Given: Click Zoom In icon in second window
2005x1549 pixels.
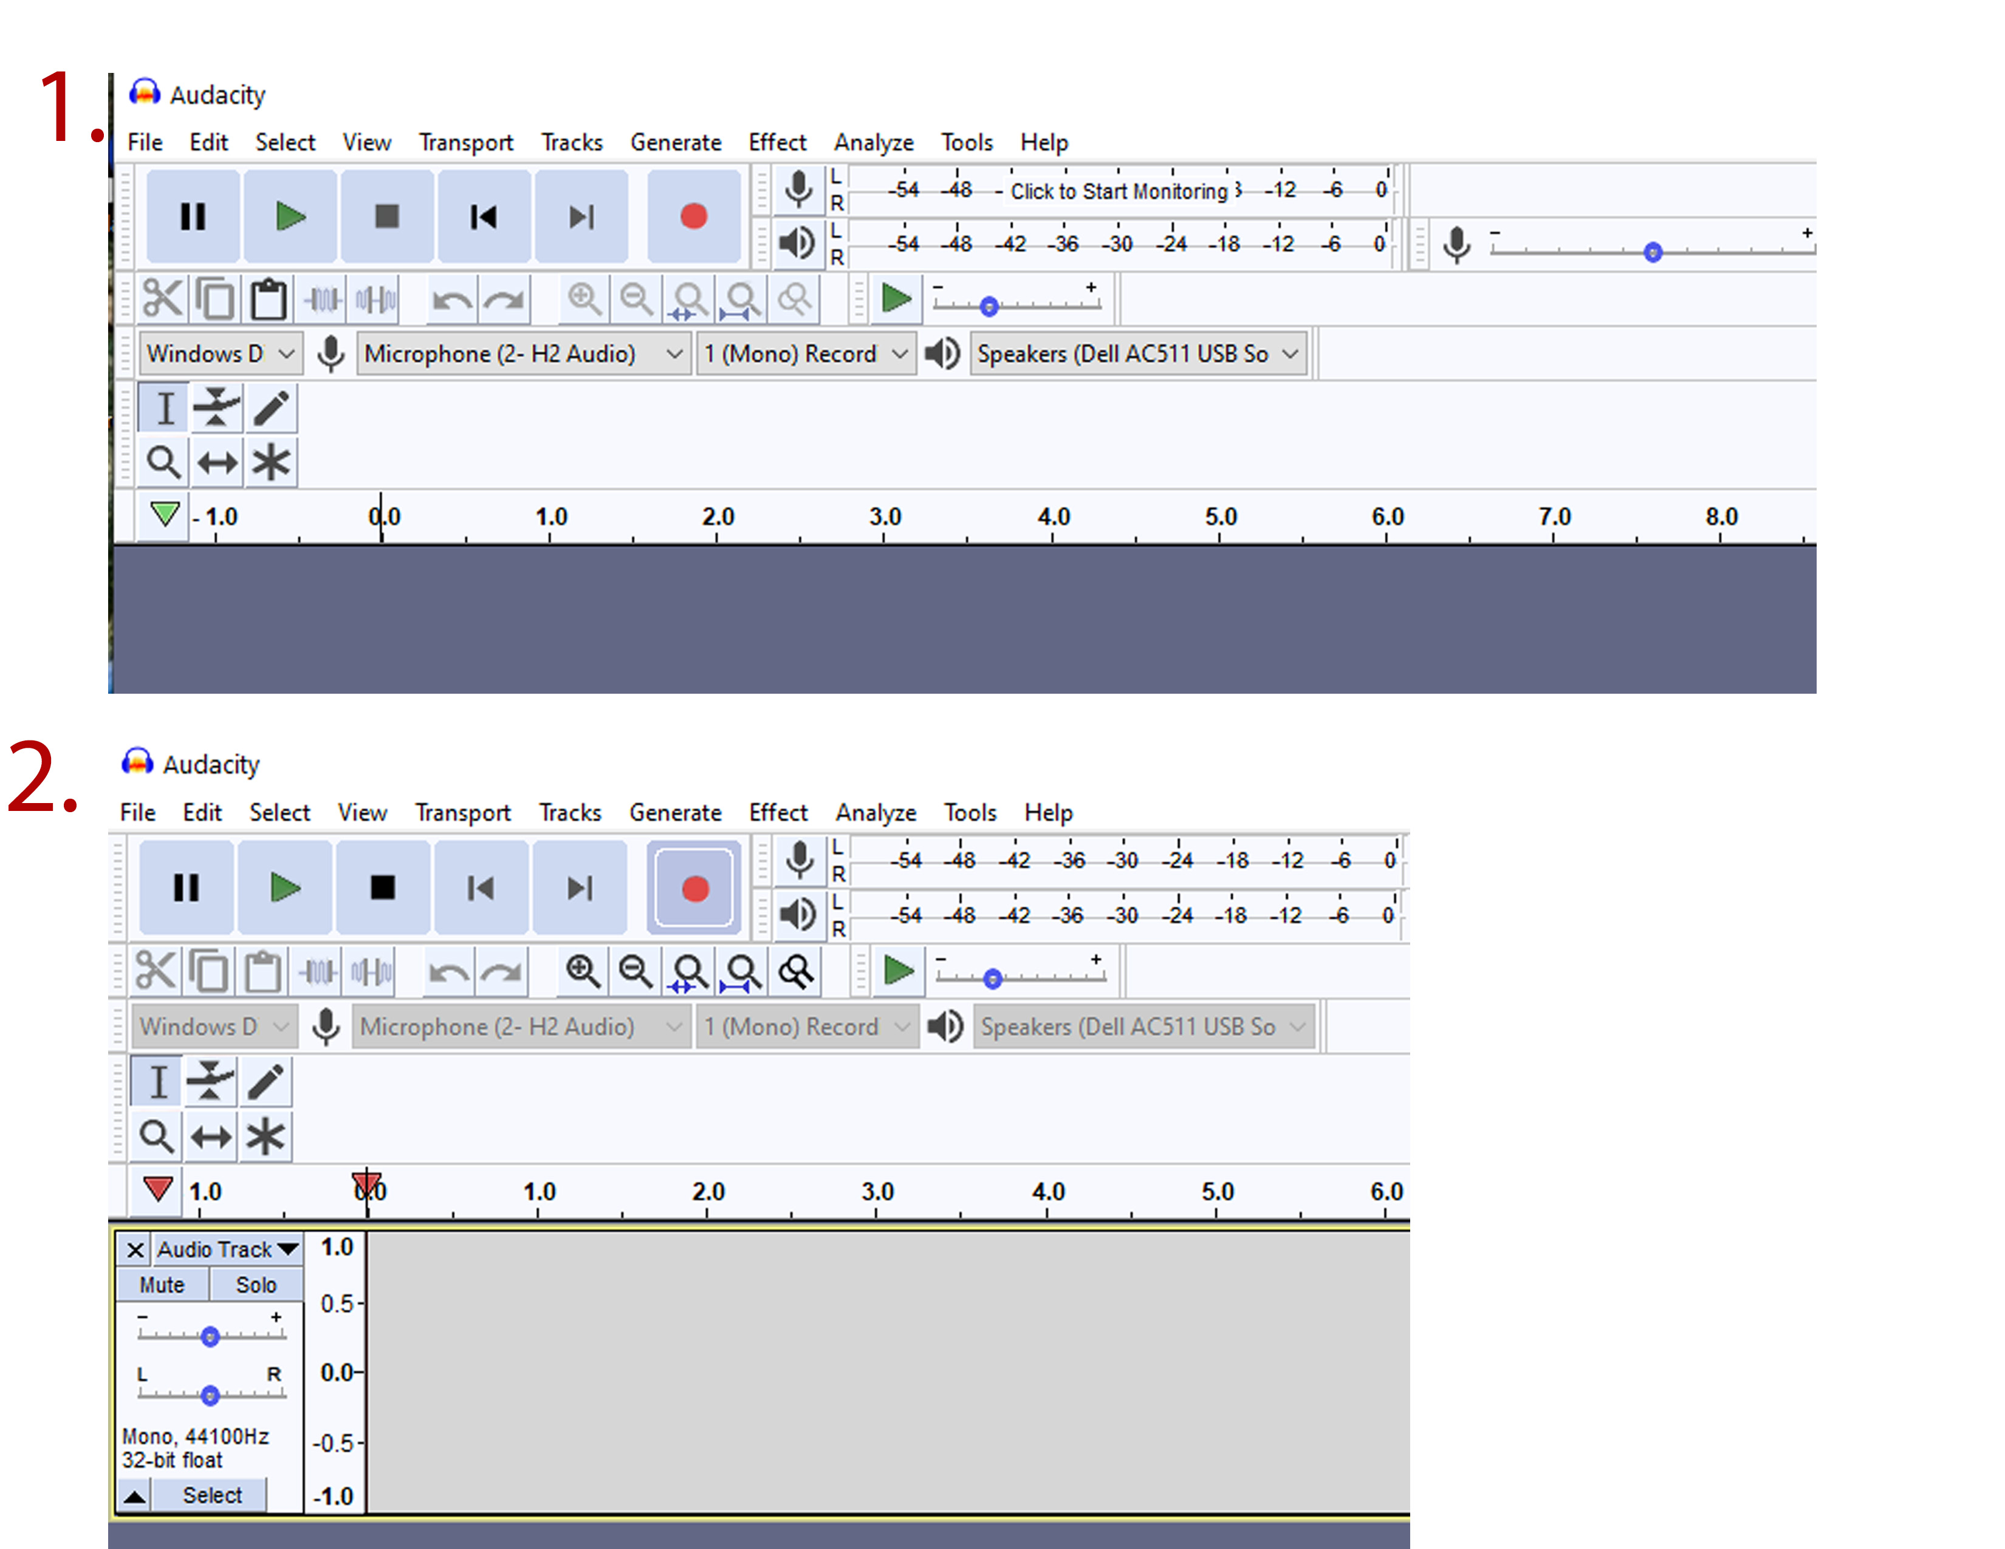Looking at the screenshot, I should pyautogui.click(x=583, y=971).
